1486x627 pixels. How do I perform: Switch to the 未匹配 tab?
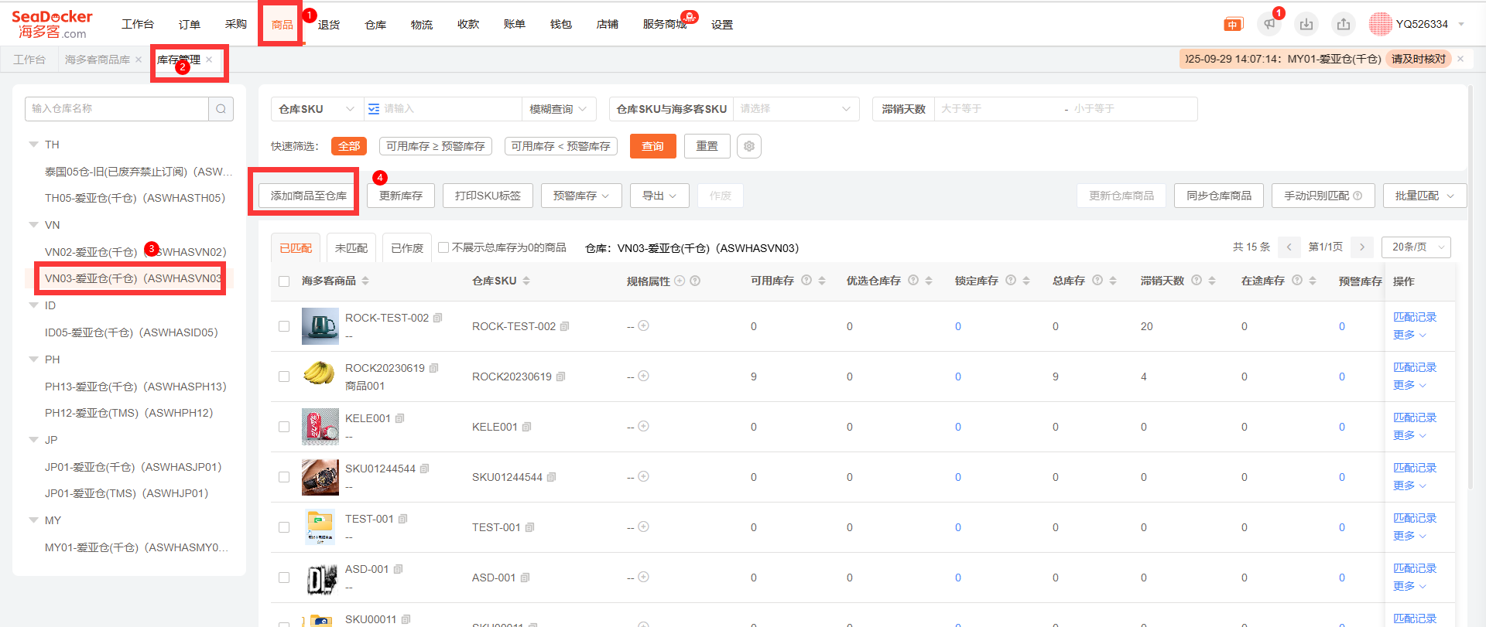pyautogui.click(x=351, y=248)
